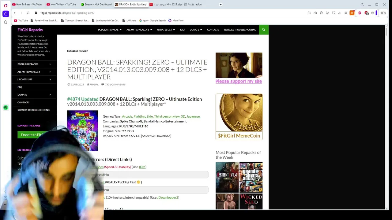The height and width of the screenshot is (220, 392).
Task: Expand Popular Repacks in top navigation
Action: (x=110, y=30)
